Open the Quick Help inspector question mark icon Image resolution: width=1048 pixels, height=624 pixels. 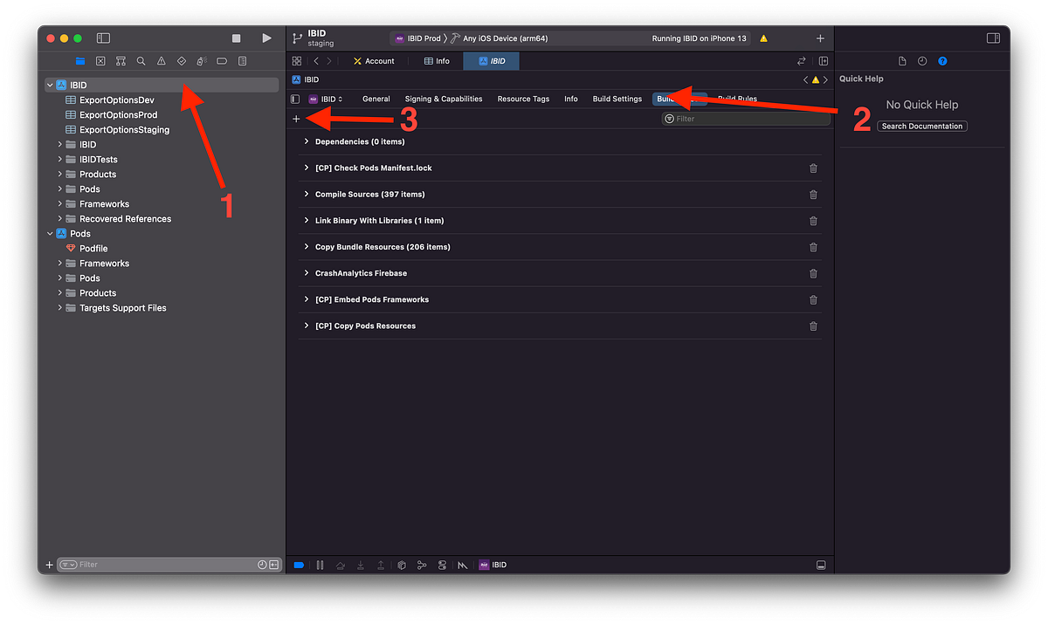[x=942, y=61]
